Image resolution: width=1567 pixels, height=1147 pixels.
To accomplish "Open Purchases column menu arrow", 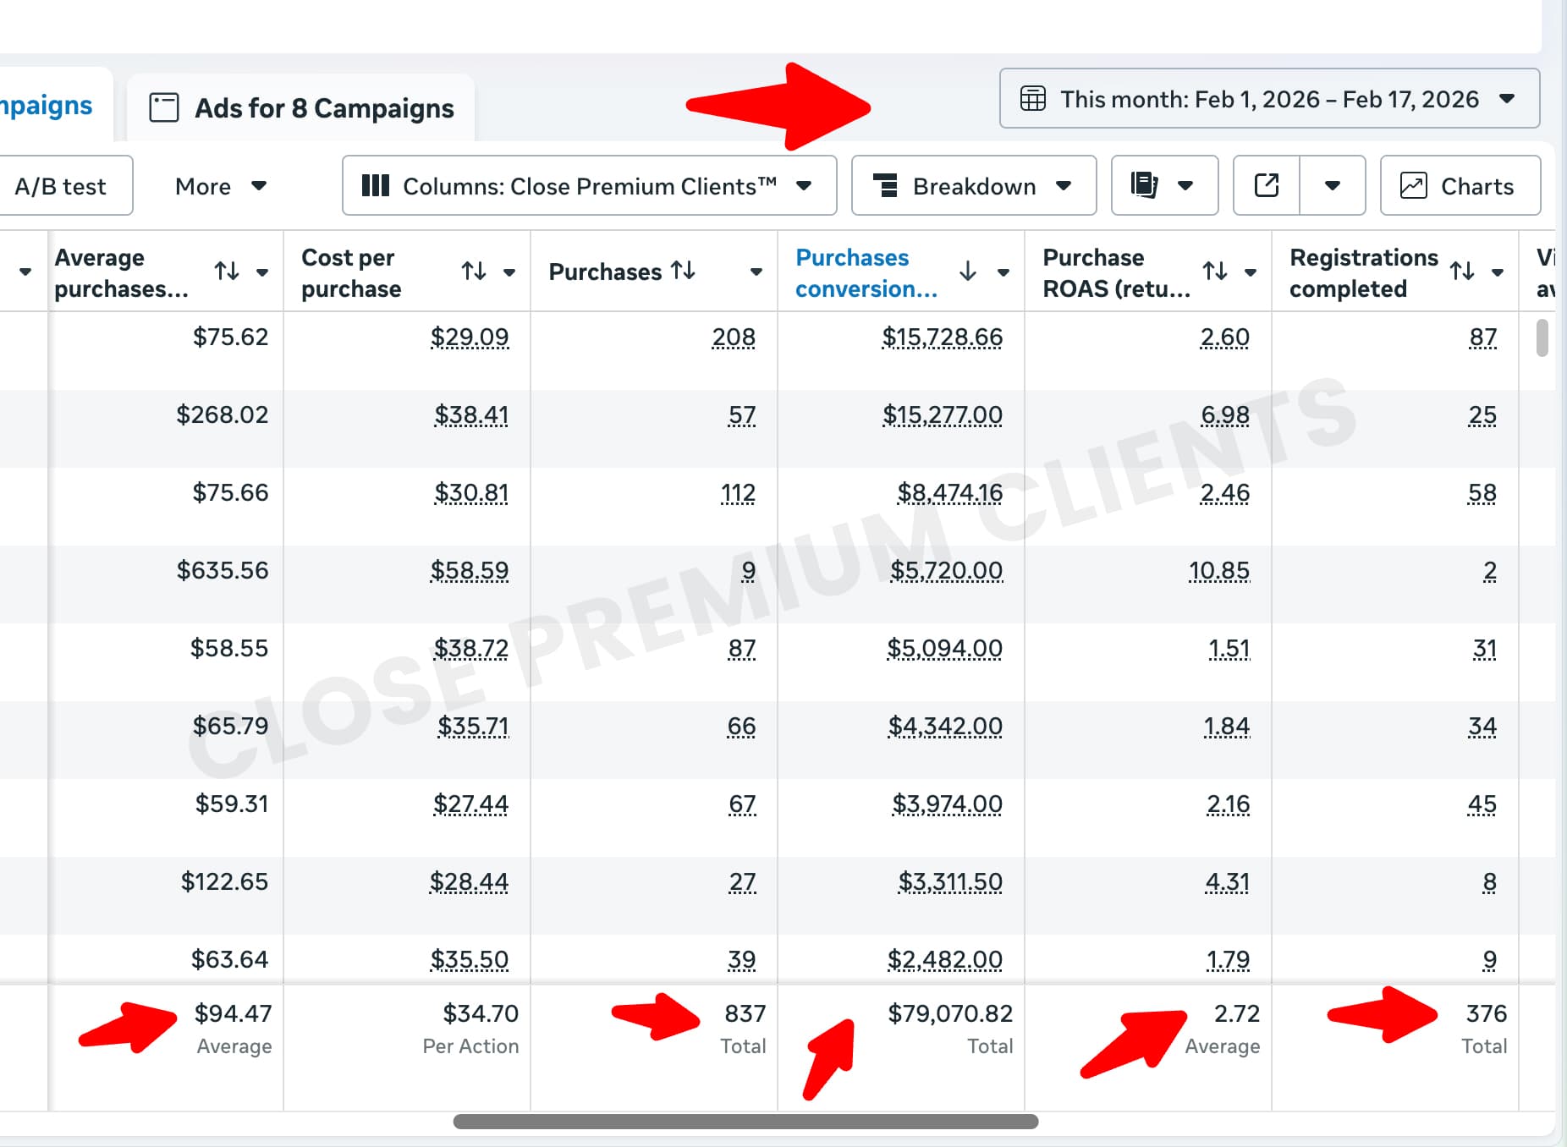I will [756, 272].
